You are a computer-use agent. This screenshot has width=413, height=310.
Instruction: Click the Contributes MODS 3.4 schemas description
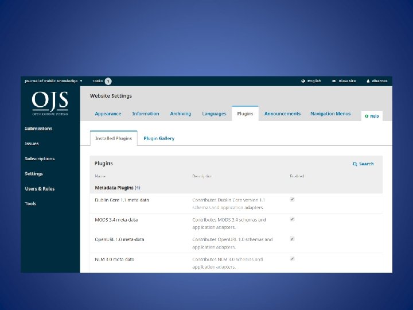[x=229, y=223]
